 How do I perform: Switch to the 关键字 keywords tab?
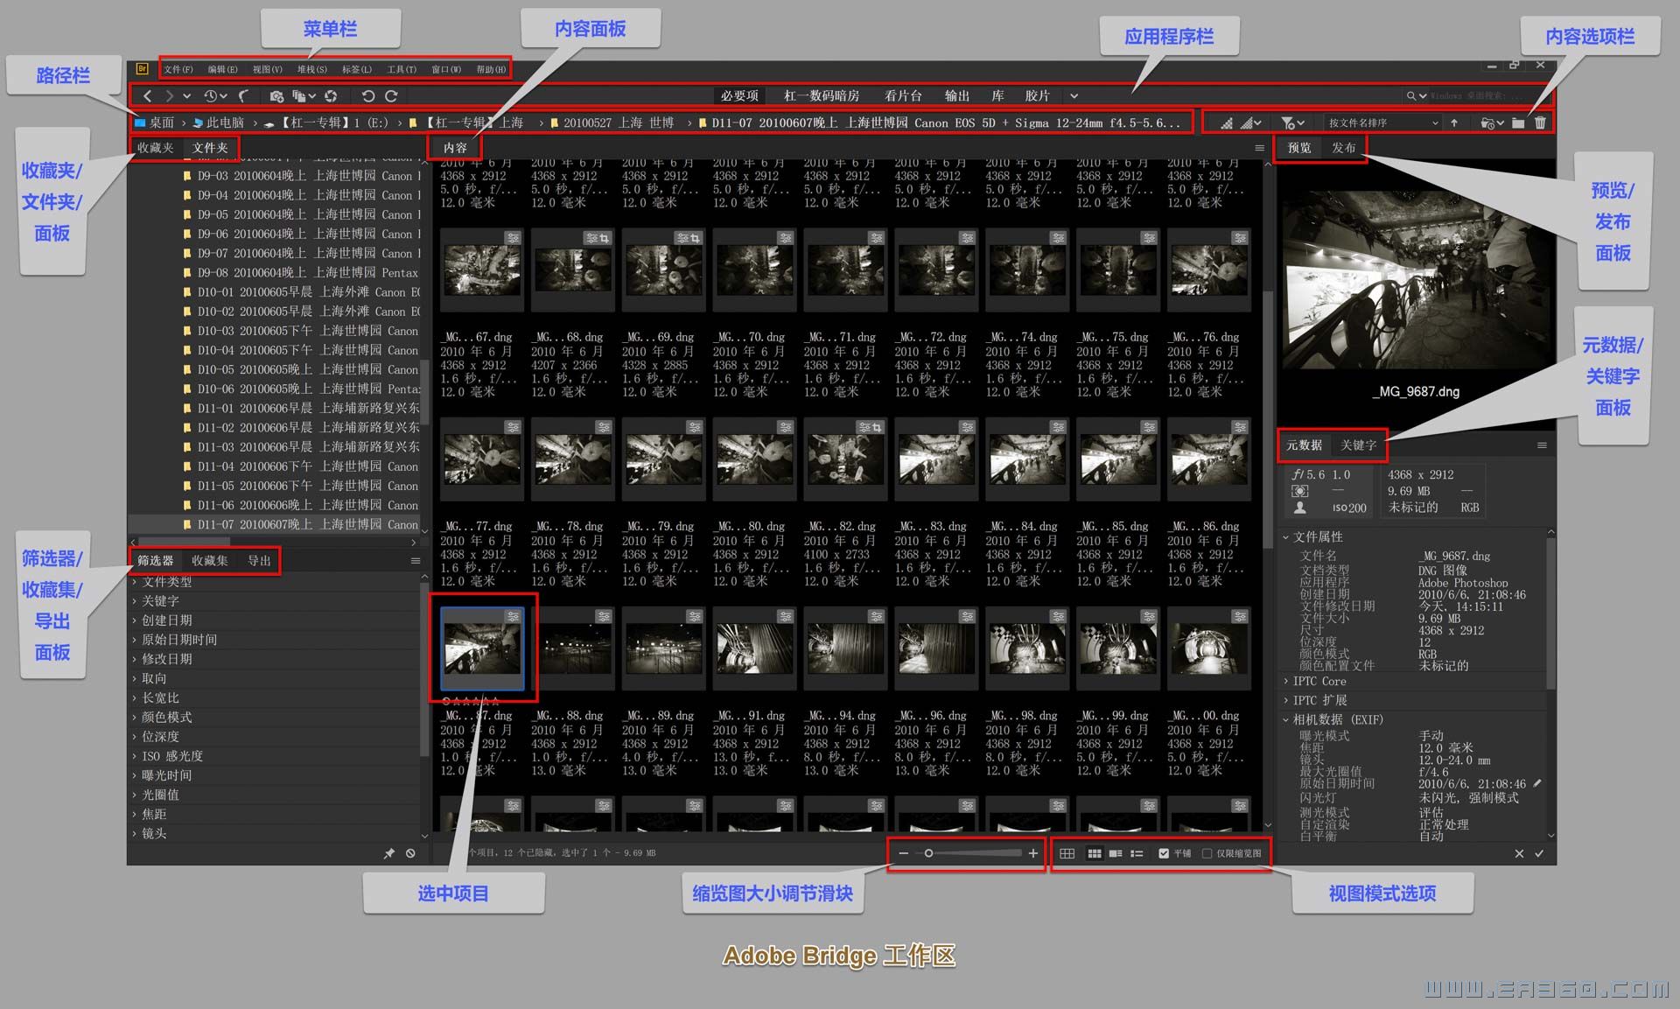1358,445
